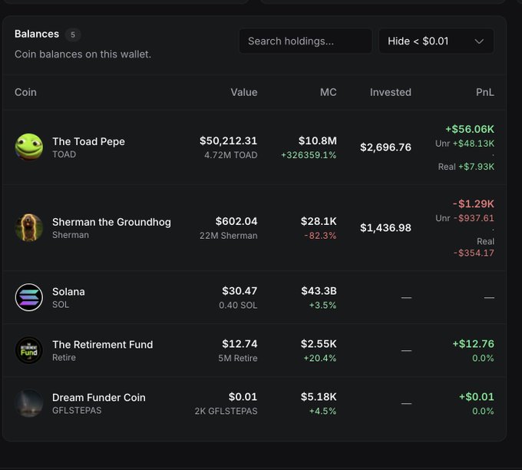Sort by the Value column header
Screen dimensions: 522x470
(x=244, y=92)
